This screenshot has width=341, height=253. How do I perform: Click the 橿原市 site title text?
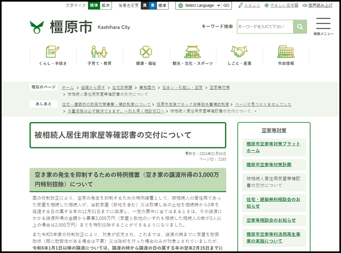71,27
